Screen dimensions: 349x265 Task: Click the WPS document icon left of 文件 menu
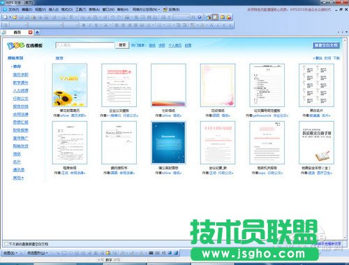4,10
